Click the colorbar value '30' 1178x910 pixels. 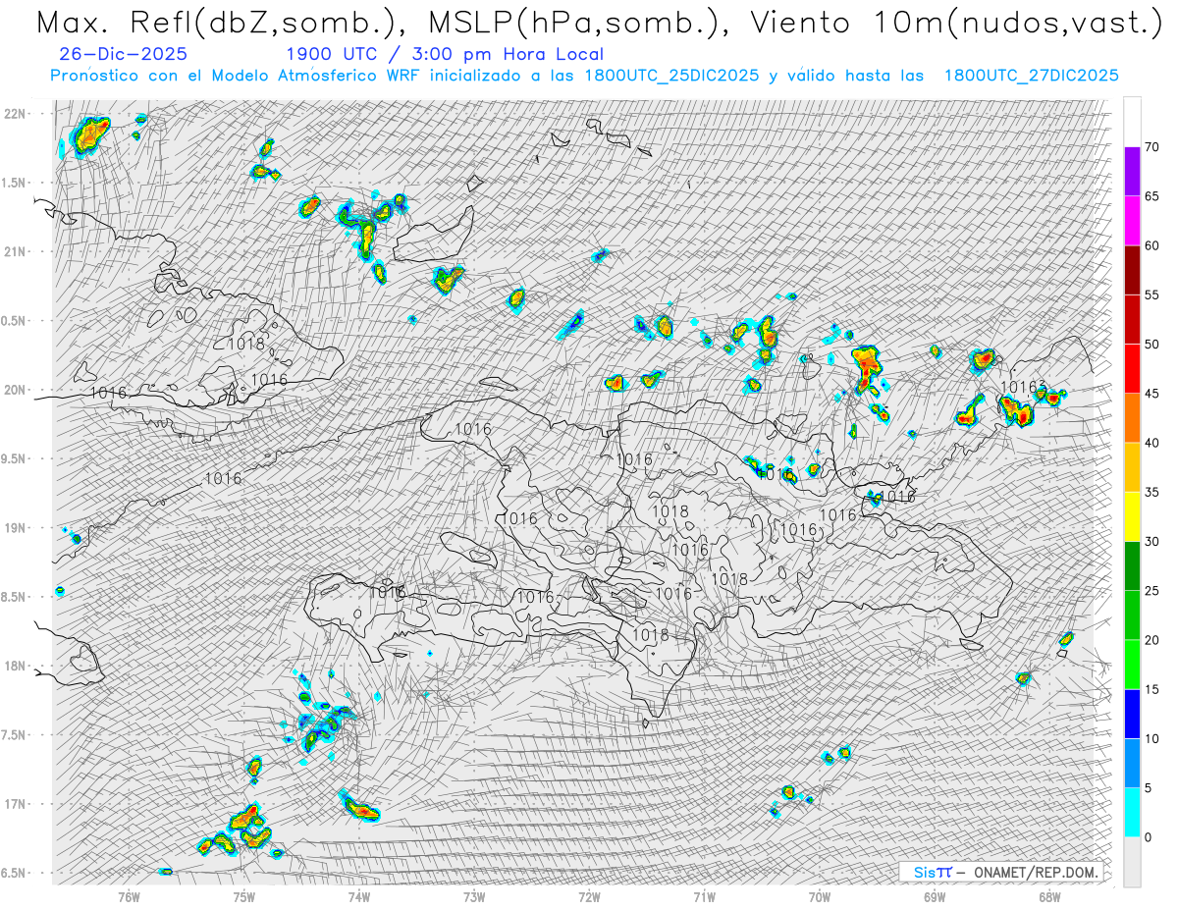[1152, 542]
